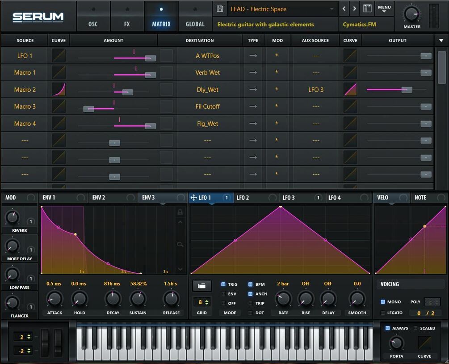The width and height of the screenshot is (449, 364).
Task: Open the preset browser icon
Action: click(x=367, y=8)
